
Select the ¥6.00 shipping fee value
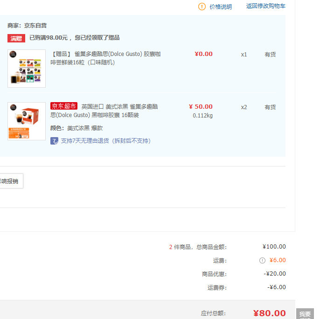tap(278, 260)
